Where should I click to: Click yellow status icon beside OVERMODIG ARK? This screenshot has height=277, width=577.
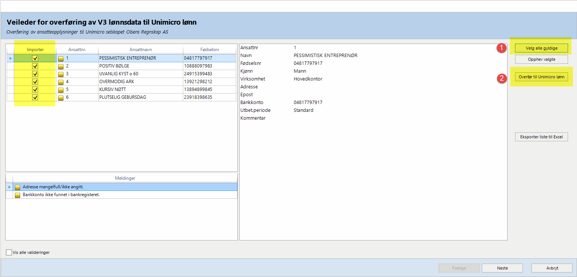click(61, 82)
